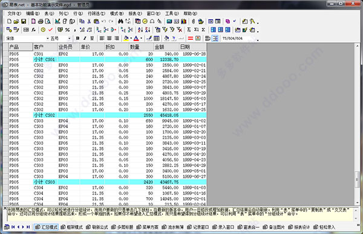
Task: Open the font color dropdown arrow
Action: pos(141,39)
